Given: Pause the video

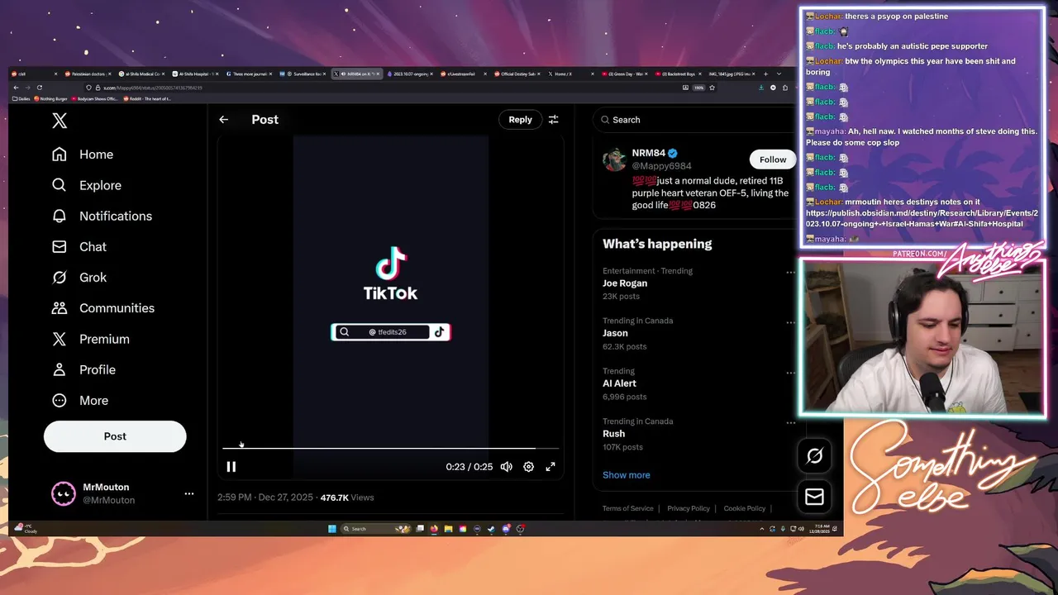Looking at the screenshot, I should (x=231, y=467).
